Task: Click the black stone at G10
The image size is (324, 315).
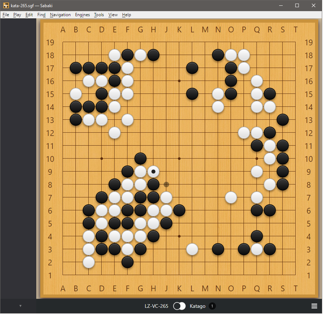Action: coord(140,159)
